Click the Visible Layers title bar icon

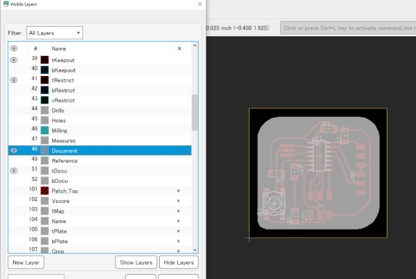click(x=6, y=4)
